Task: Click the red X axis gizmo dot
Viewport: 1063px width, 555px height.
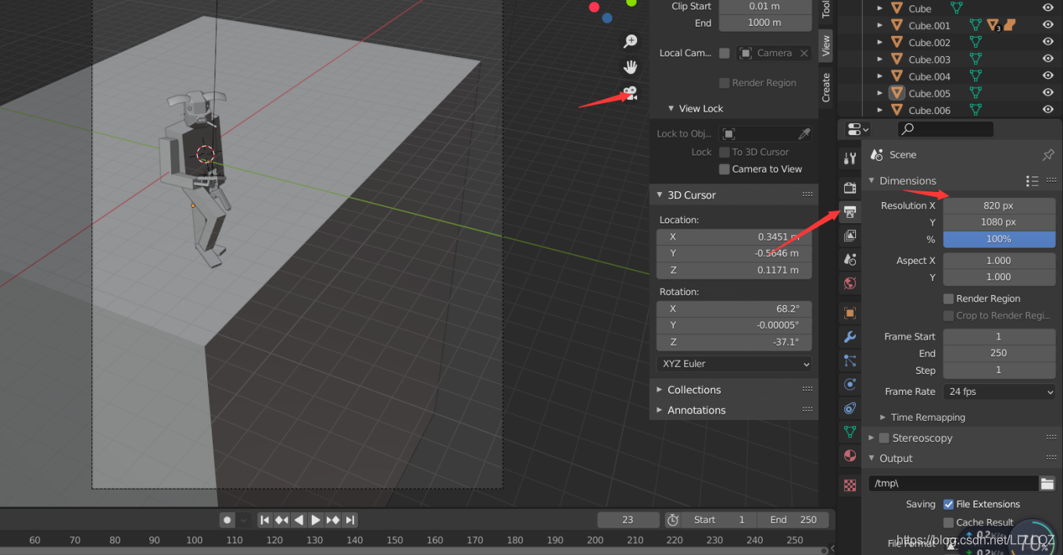Action: tap(594, 7)
